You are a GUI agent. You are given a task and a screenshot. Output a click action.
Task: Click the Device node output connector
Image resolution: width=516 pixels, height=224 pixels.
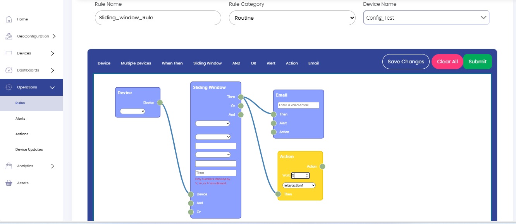click(x=160, y=103)
